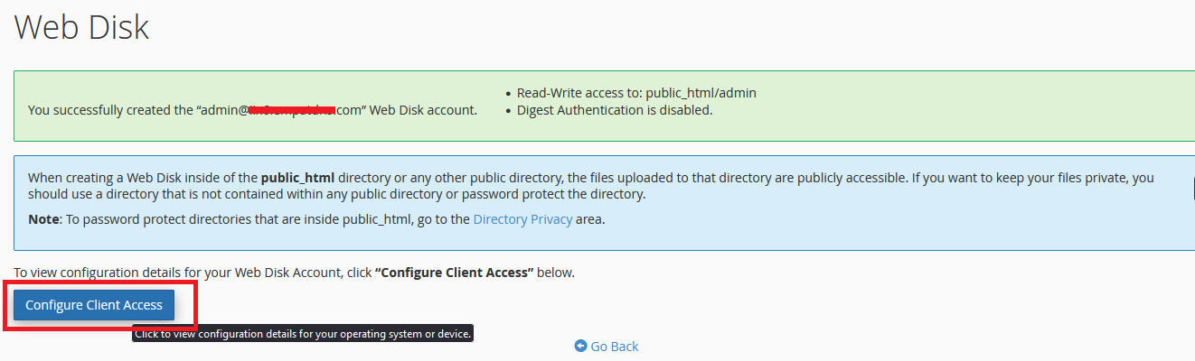Click the bold public_html word in notice
This screenshot has height=361, width=1195.
pos(303,178)
